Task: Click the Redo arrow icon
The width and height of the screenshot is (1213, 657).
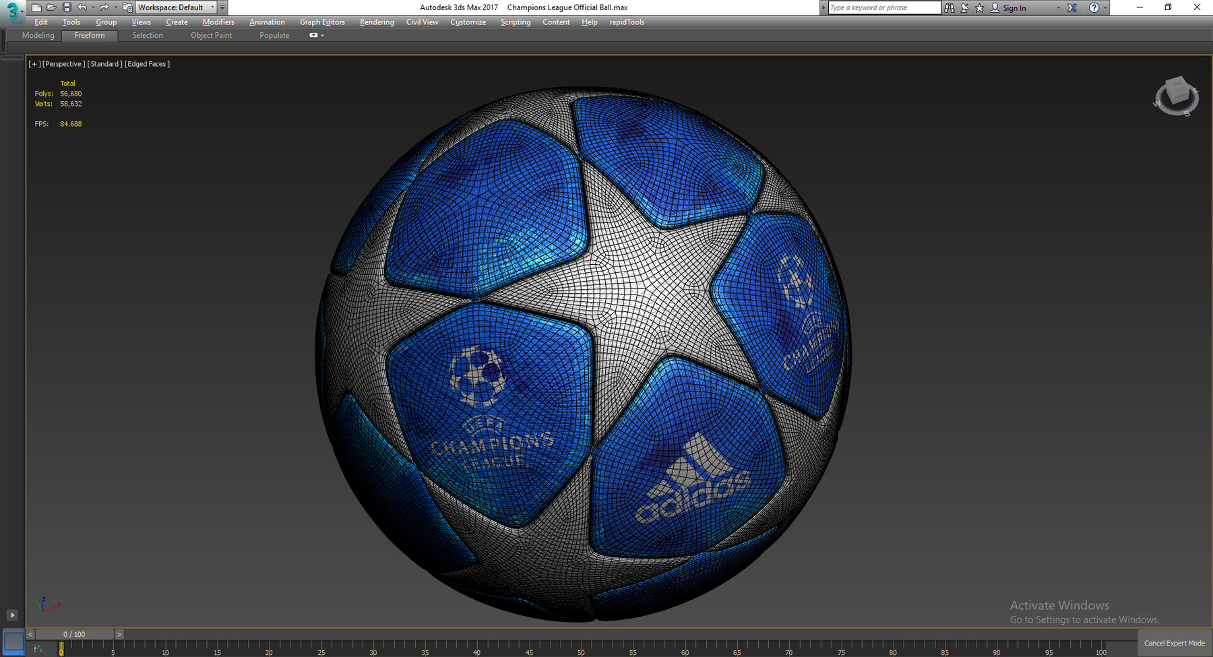Action: [104, 7]
